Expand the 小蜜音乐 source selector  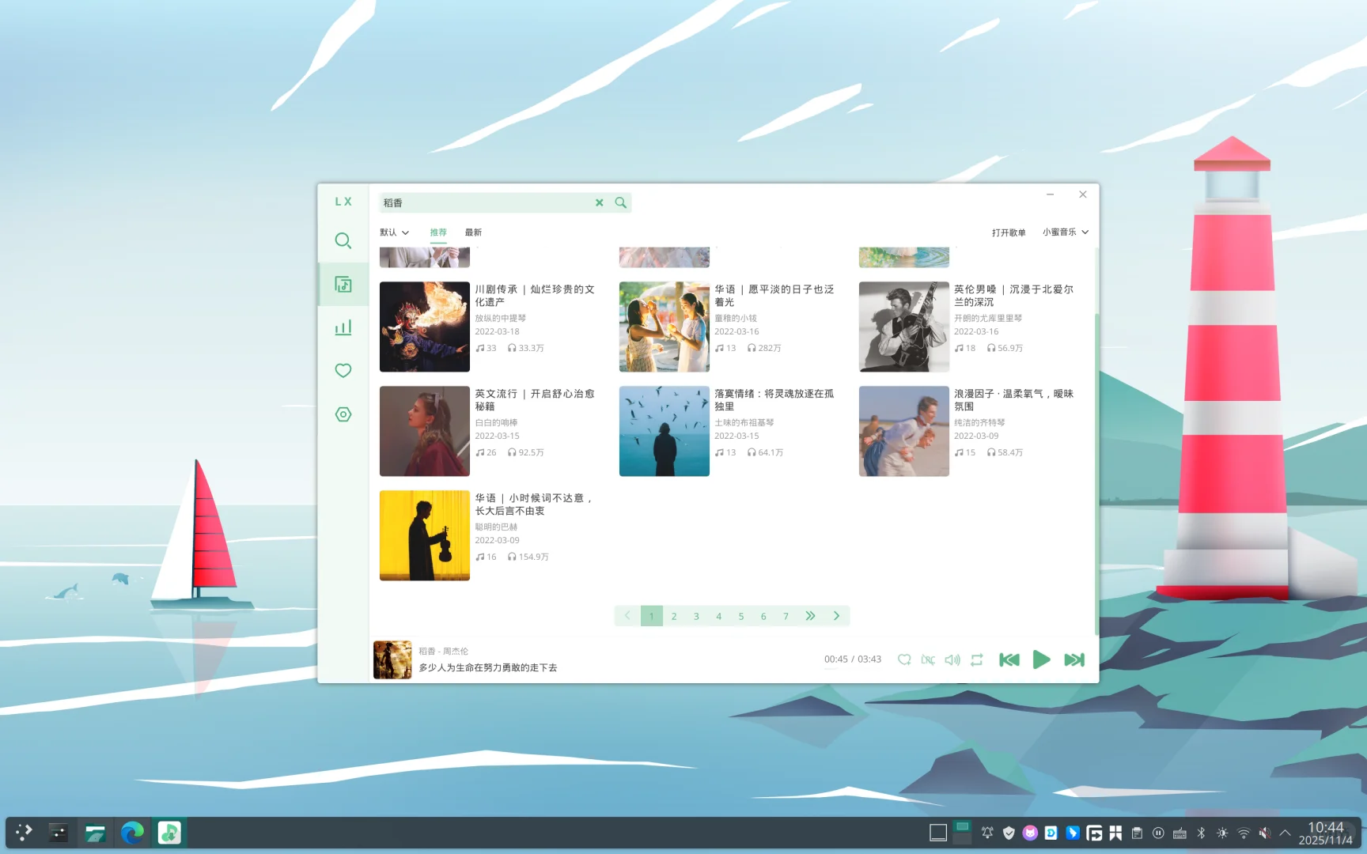pos(1065,232)
